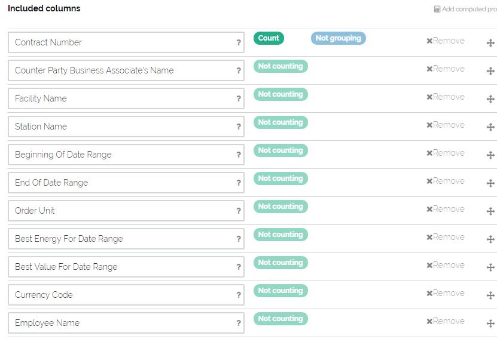Screen dimensions: 497x339
Task: Click the help icon for End Of Date Range
Action: pyautogui.click(x=239, y=183)
